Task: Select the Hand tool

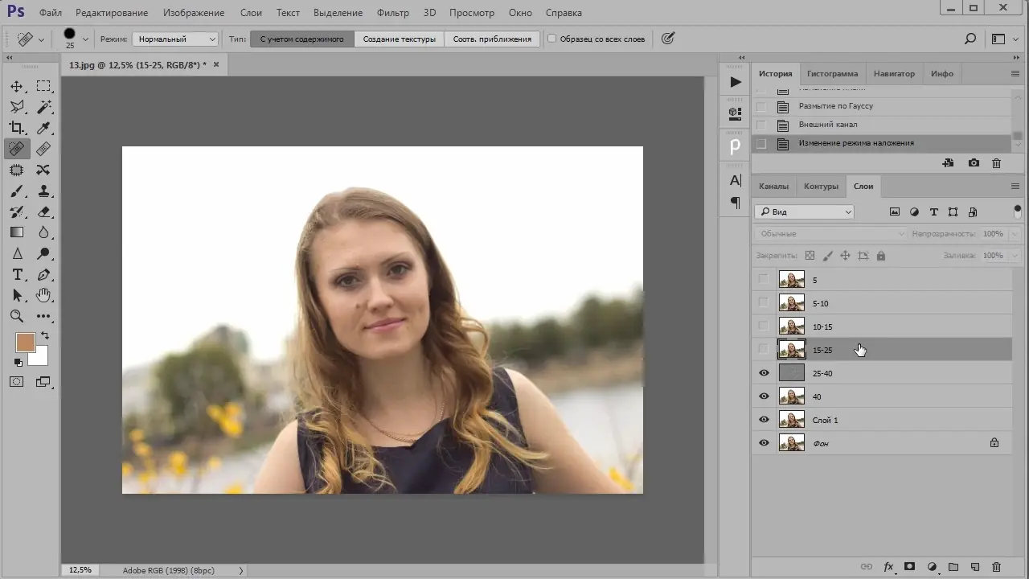Action: click(x=43, y=295)
